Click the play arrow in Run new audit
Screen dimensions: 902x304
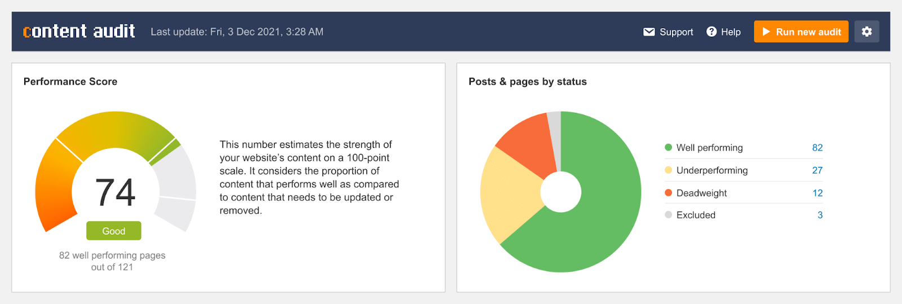tap(766, 32)
